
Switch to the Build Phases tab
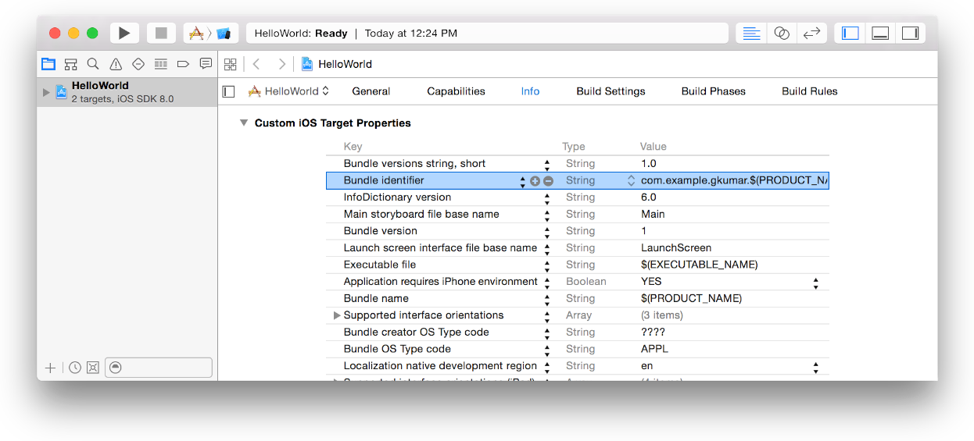click(x=714, y=91)
